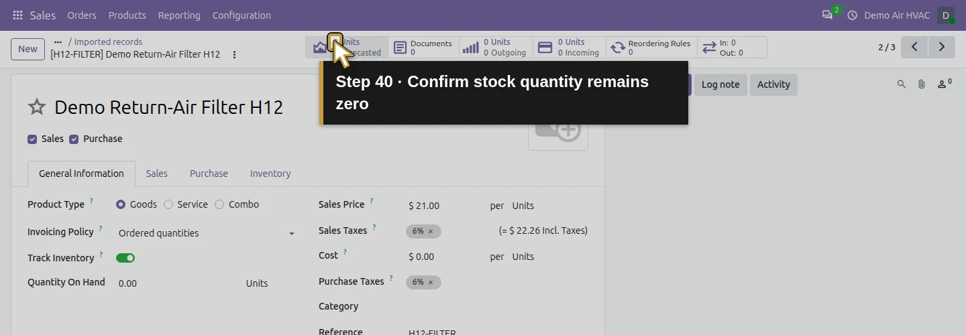966x335 pixels.
Task: Open the In/Out transfers stat
Action: point(732,48)
